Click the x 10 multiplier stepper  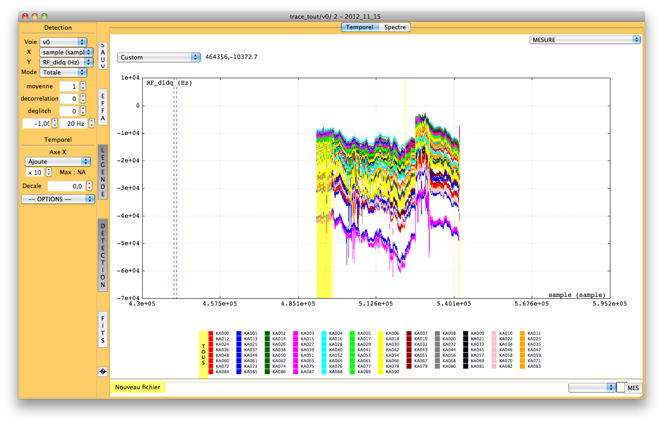tap(48, 172)
